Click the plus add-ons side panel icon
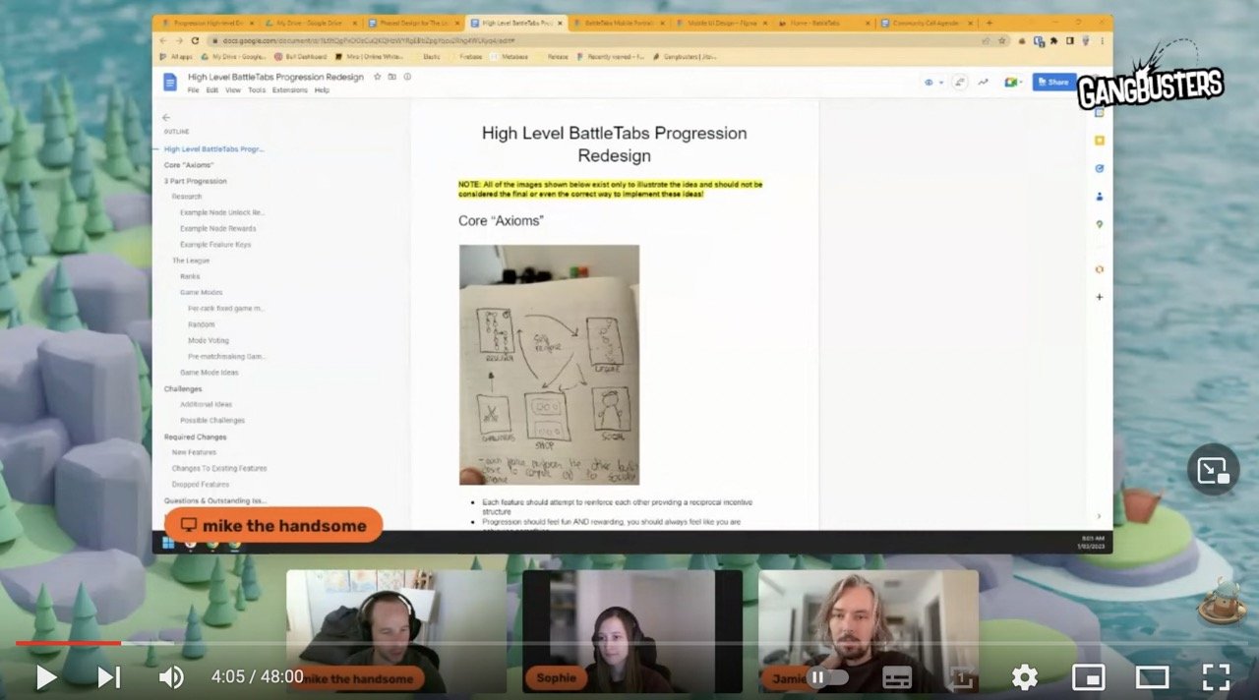 1099,297
